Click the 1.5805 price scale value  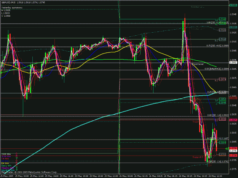(233, 142)
